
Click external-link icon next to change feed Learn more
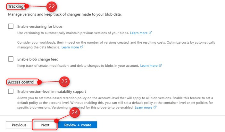click(x=161, y=66)
